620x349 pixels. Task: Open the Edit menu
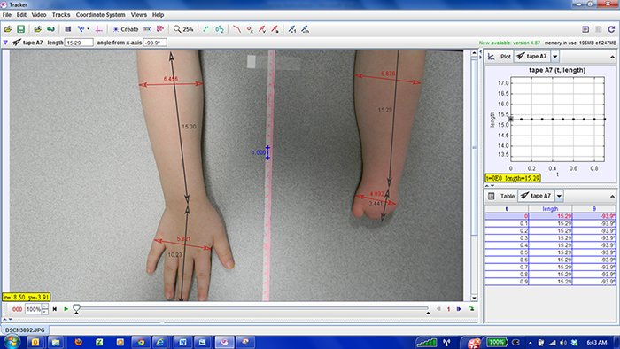[21, 15]
